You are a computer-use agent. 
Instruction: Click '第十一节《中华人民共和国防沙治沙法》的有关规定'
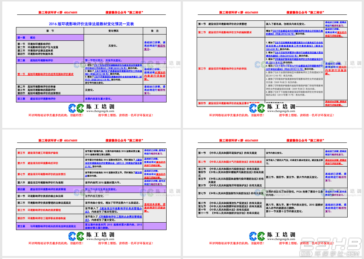point(229,213)
